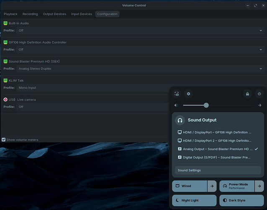The width and height of the screenshot is (267, 210).
Task: Uncheck Show volume meters checkbox
Action: pyautogui.click(x=4, y=139)
